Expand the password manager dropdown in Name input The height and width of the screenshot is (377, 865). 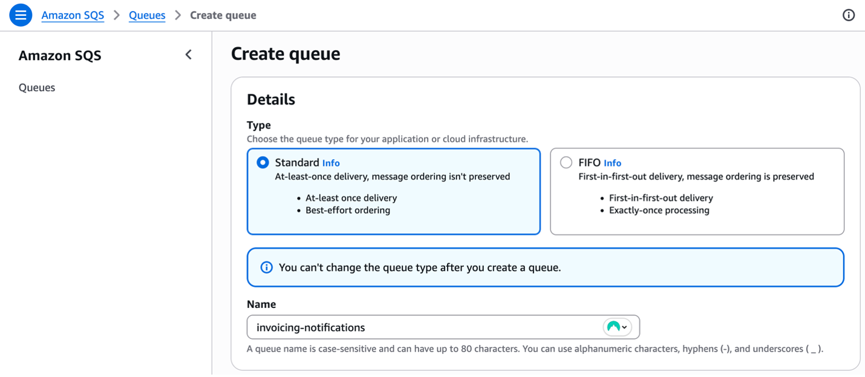click(x=625, y=327)
